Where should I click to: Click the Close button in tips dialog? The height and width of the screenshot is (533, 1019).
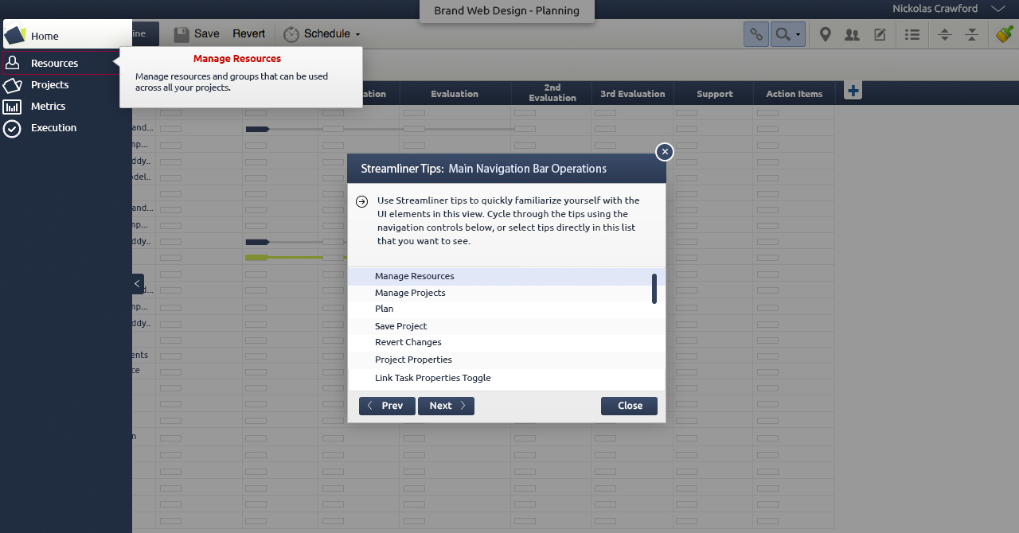[629, 406]
